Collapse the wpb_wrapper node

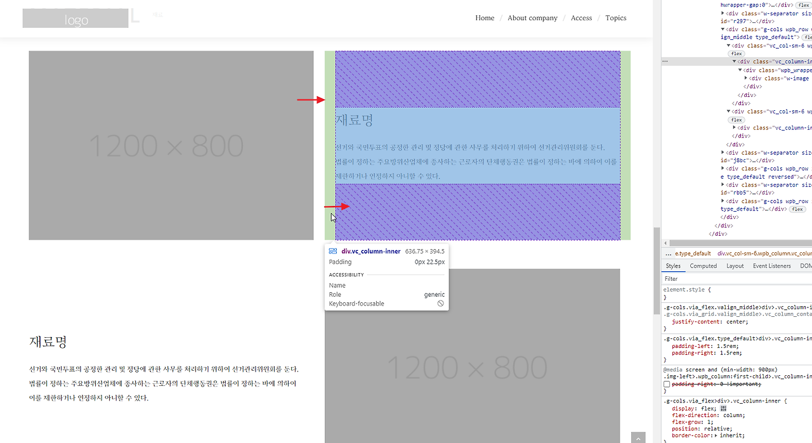tap(741, 70)
